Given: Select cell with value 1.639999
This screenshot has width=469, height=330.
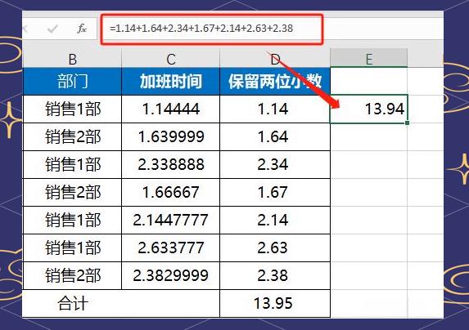Looking at the screenshot, I should pos(170,136).
